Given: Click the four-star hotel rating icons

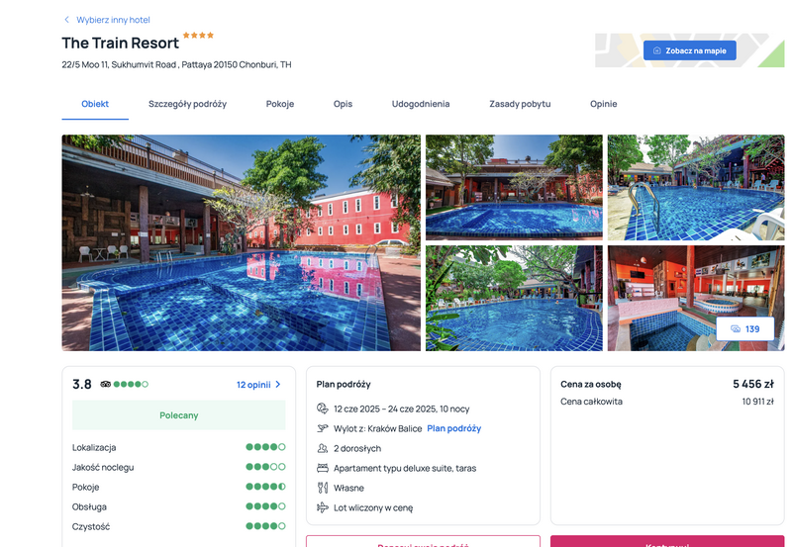Looking at the screenshot, I should click(x=198, y=35).
